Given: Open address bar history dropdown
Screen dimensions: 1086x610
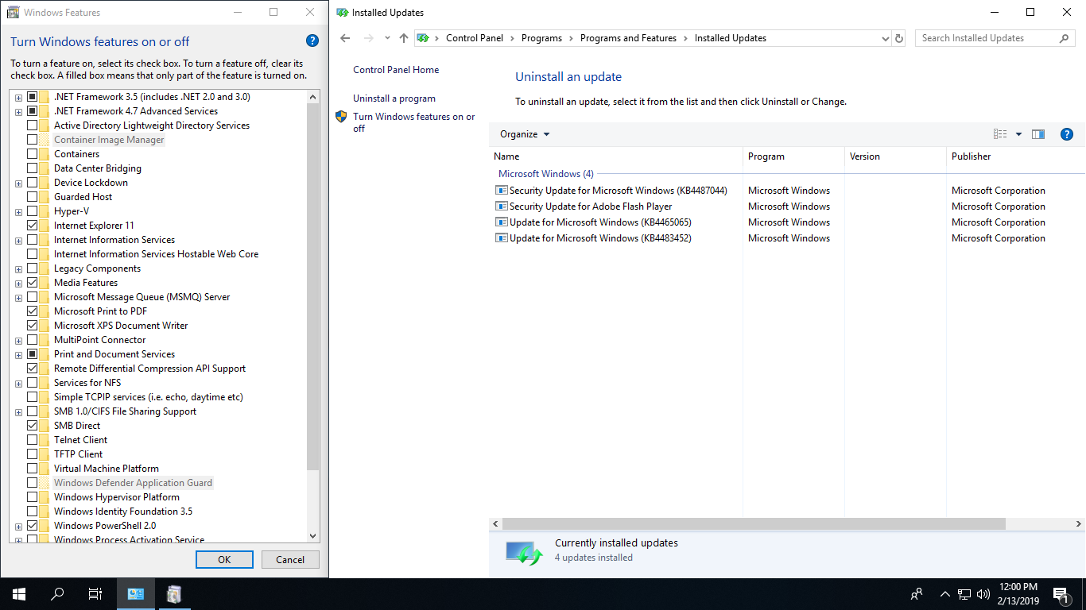Looking at the screenshot, I should tap(886, 38).
